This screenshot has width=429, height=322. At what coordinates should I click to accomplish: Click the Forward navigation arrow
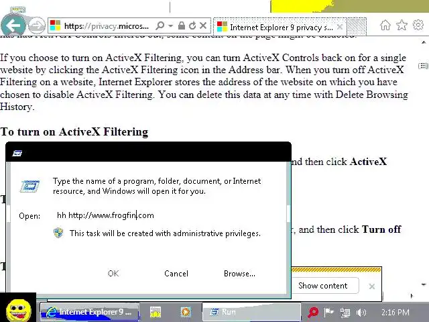pos(37,26)
